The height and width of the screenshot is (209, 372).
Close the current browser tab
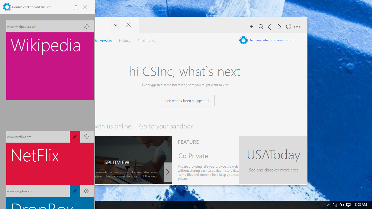pyautogui.click(x=129, y=25)
